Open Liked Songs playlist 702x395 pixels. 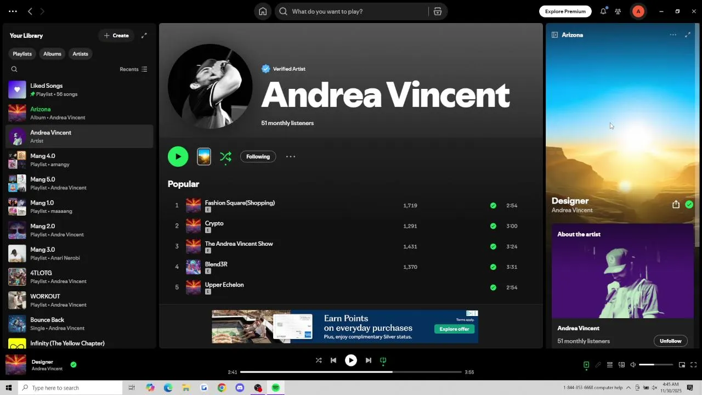tap(80, 89)
